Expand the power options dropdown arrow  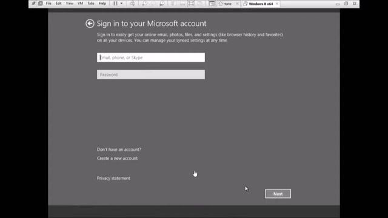(121, 4)
